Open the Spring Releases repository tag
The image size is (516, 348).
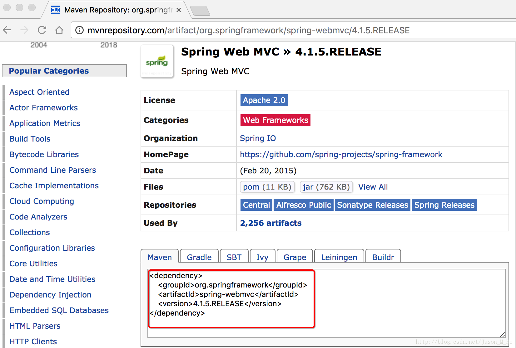[x=444, y=205]
